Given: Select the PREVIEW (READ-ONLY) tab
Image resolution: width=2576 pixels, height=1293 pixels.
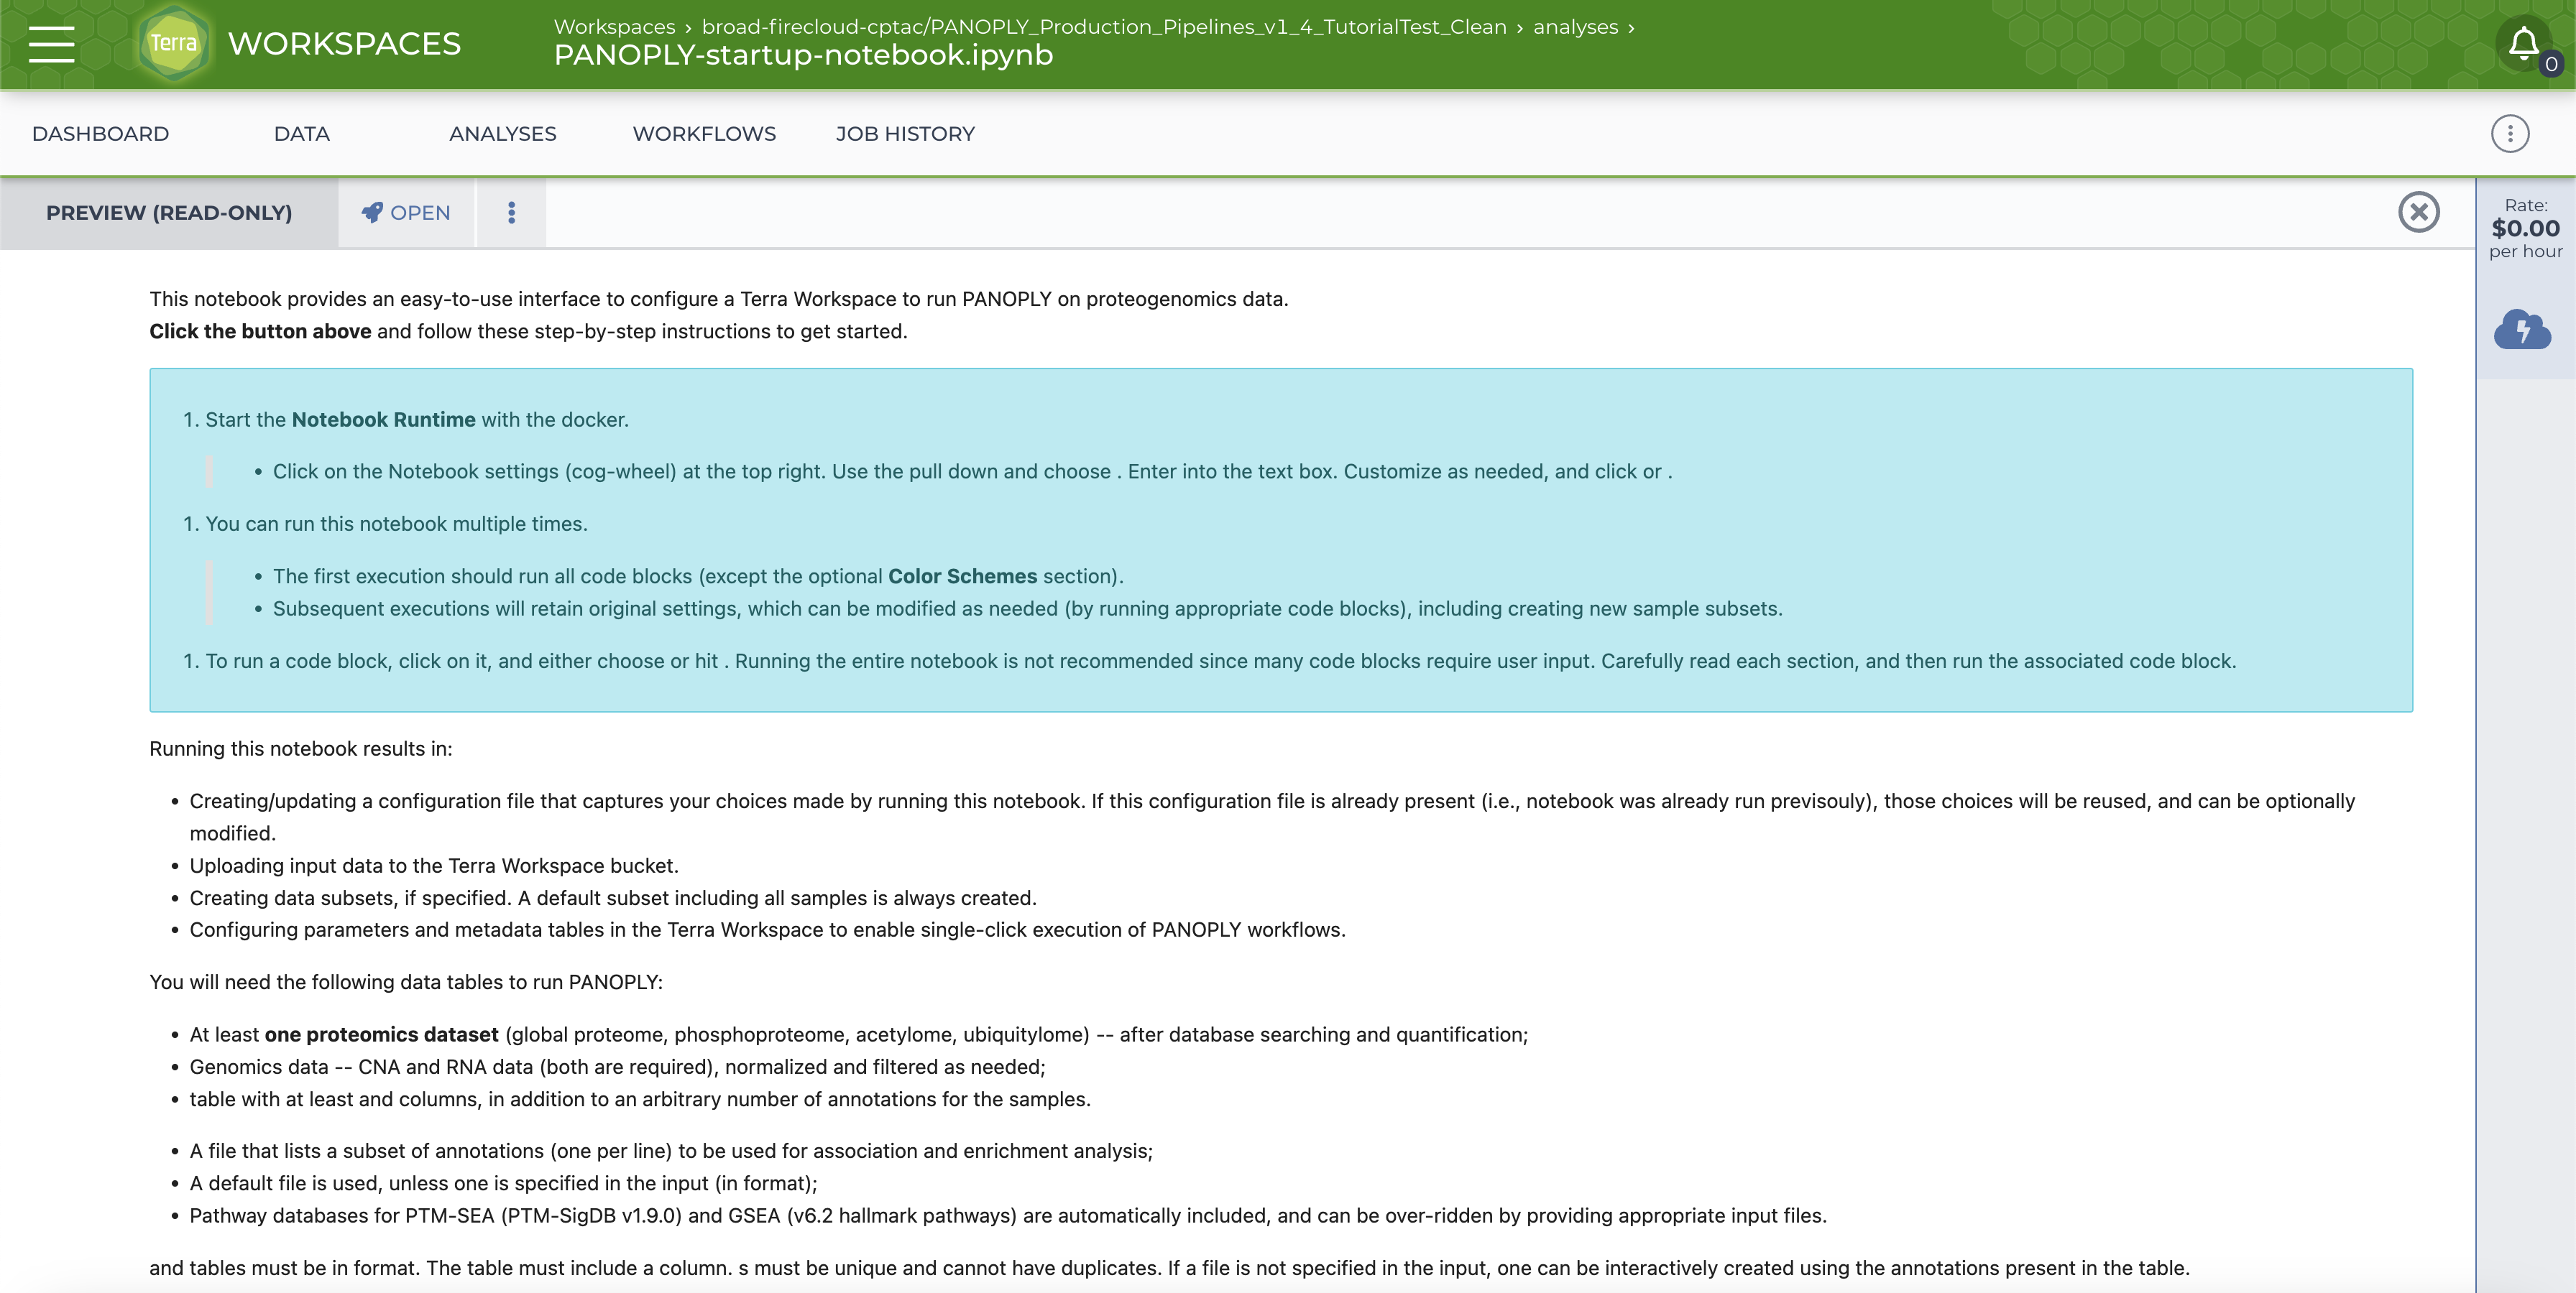Looking at the screenshot, I should tap(169, 213).
